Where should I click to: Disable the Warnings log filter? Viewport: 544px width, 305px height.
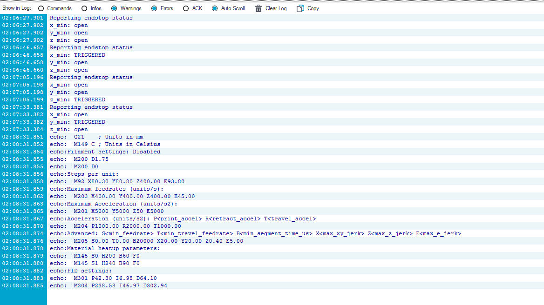[x=114, y=8]
